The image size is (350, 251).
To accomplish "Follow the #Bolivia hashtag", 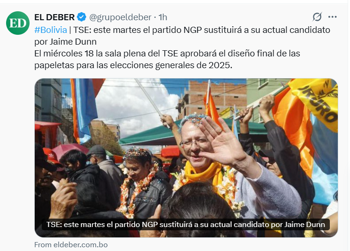I will (51, 30).
